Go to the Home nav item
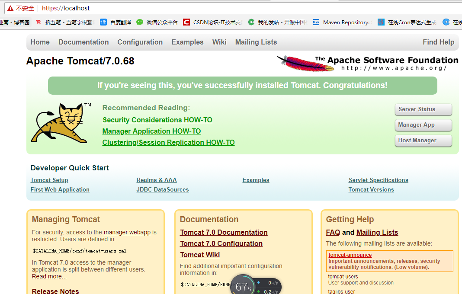The image size is (462, 294). coord(40,42)
